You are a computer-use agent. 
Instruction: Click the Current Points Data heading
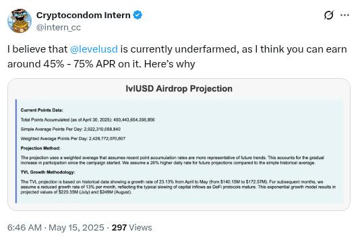pyautogui.click(x=42, y=110)
